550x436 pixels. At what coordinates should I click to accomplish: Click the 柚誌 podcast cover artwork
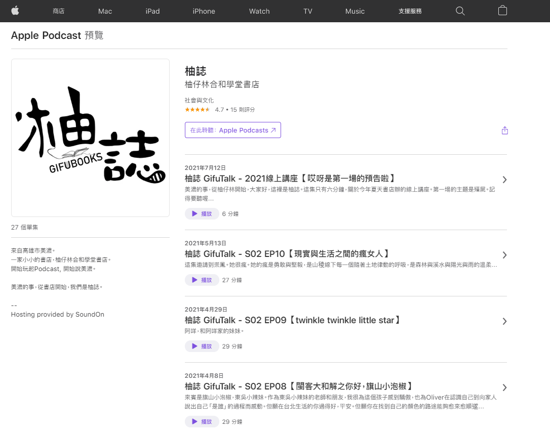91,138
